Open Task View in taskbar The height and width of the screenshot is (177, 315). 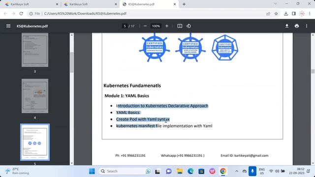click(157, 171)
